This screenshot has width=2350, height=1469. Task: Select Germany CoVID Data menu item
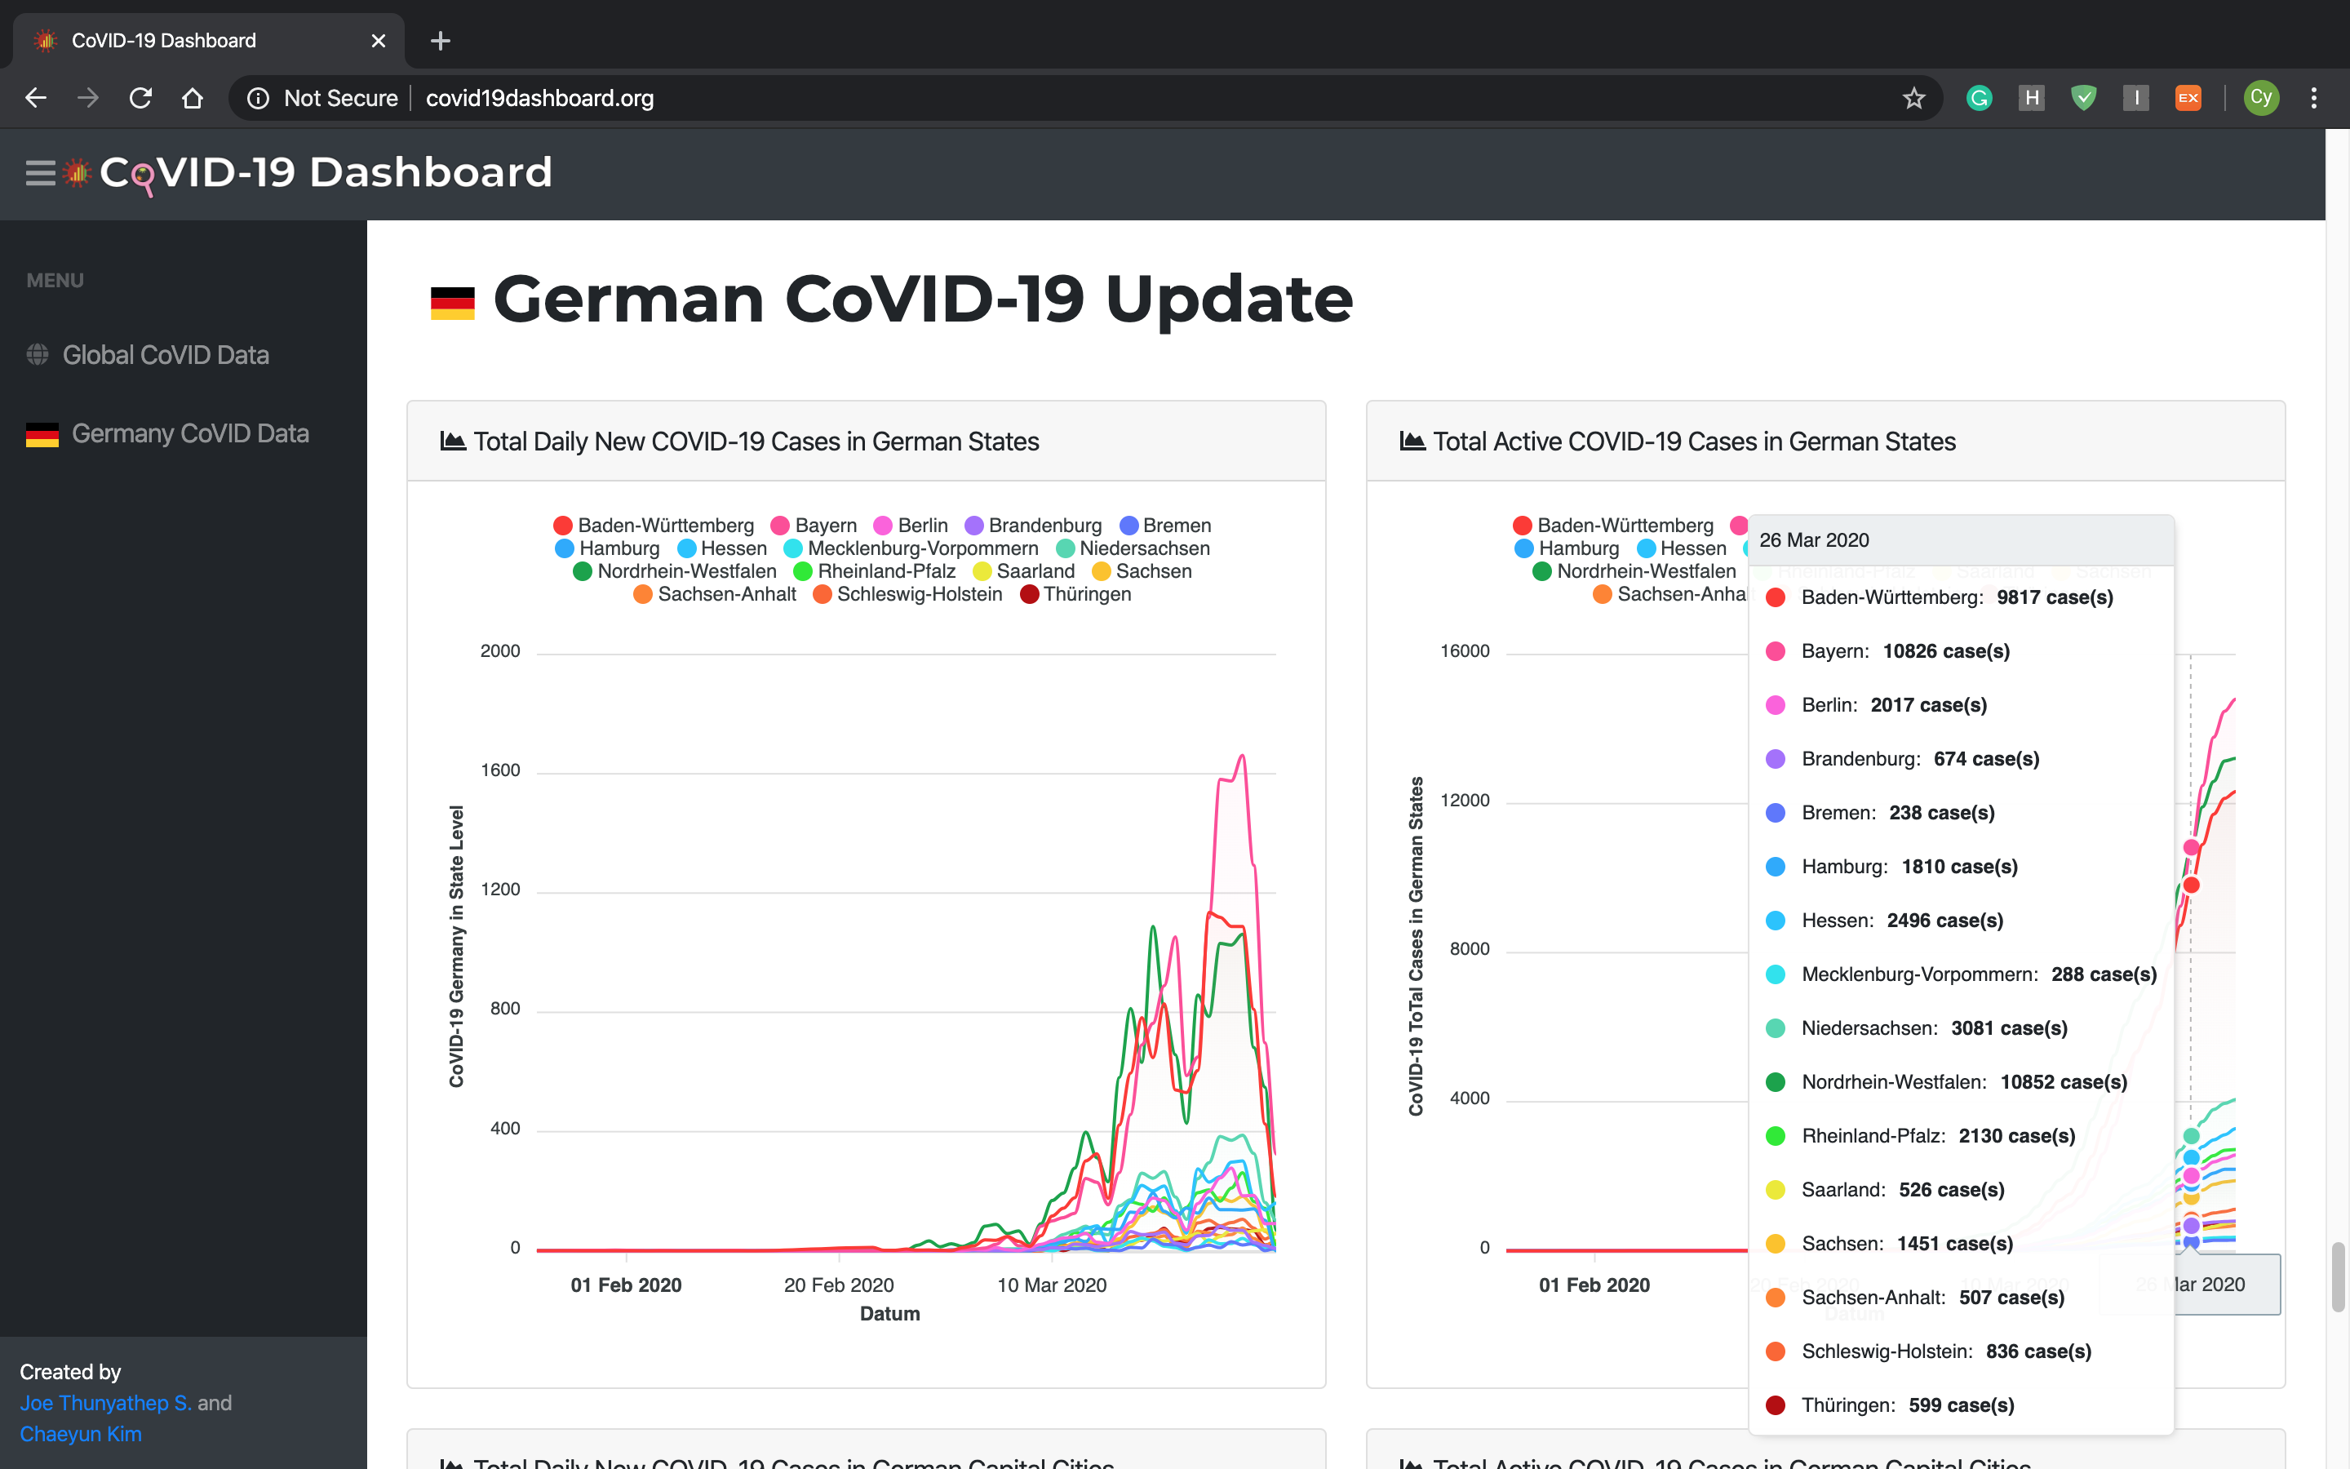tap(189, 433)
